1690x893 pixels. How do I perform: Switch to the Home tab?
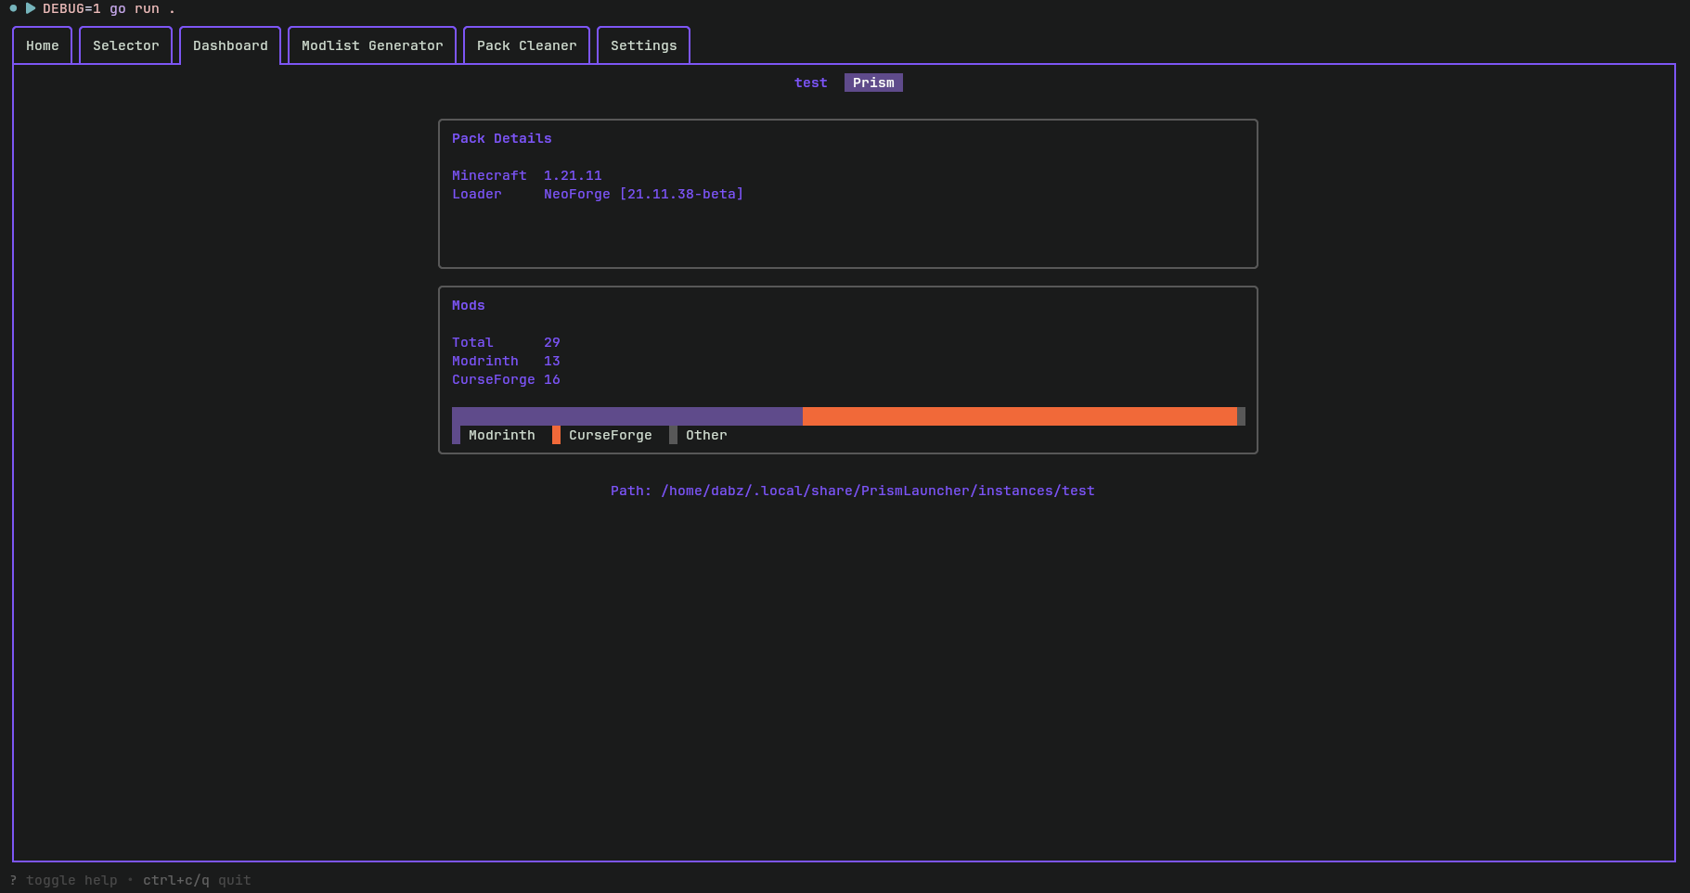42,45
